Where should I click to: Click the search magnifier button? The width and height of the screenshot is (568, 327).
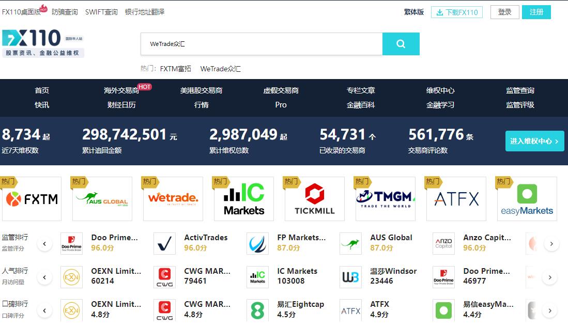pyautogui.click(x=401, y=44)
